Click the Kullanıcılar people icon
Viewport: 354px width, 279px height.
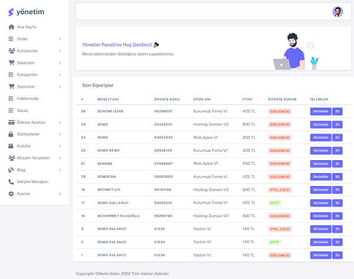(11, 51)
